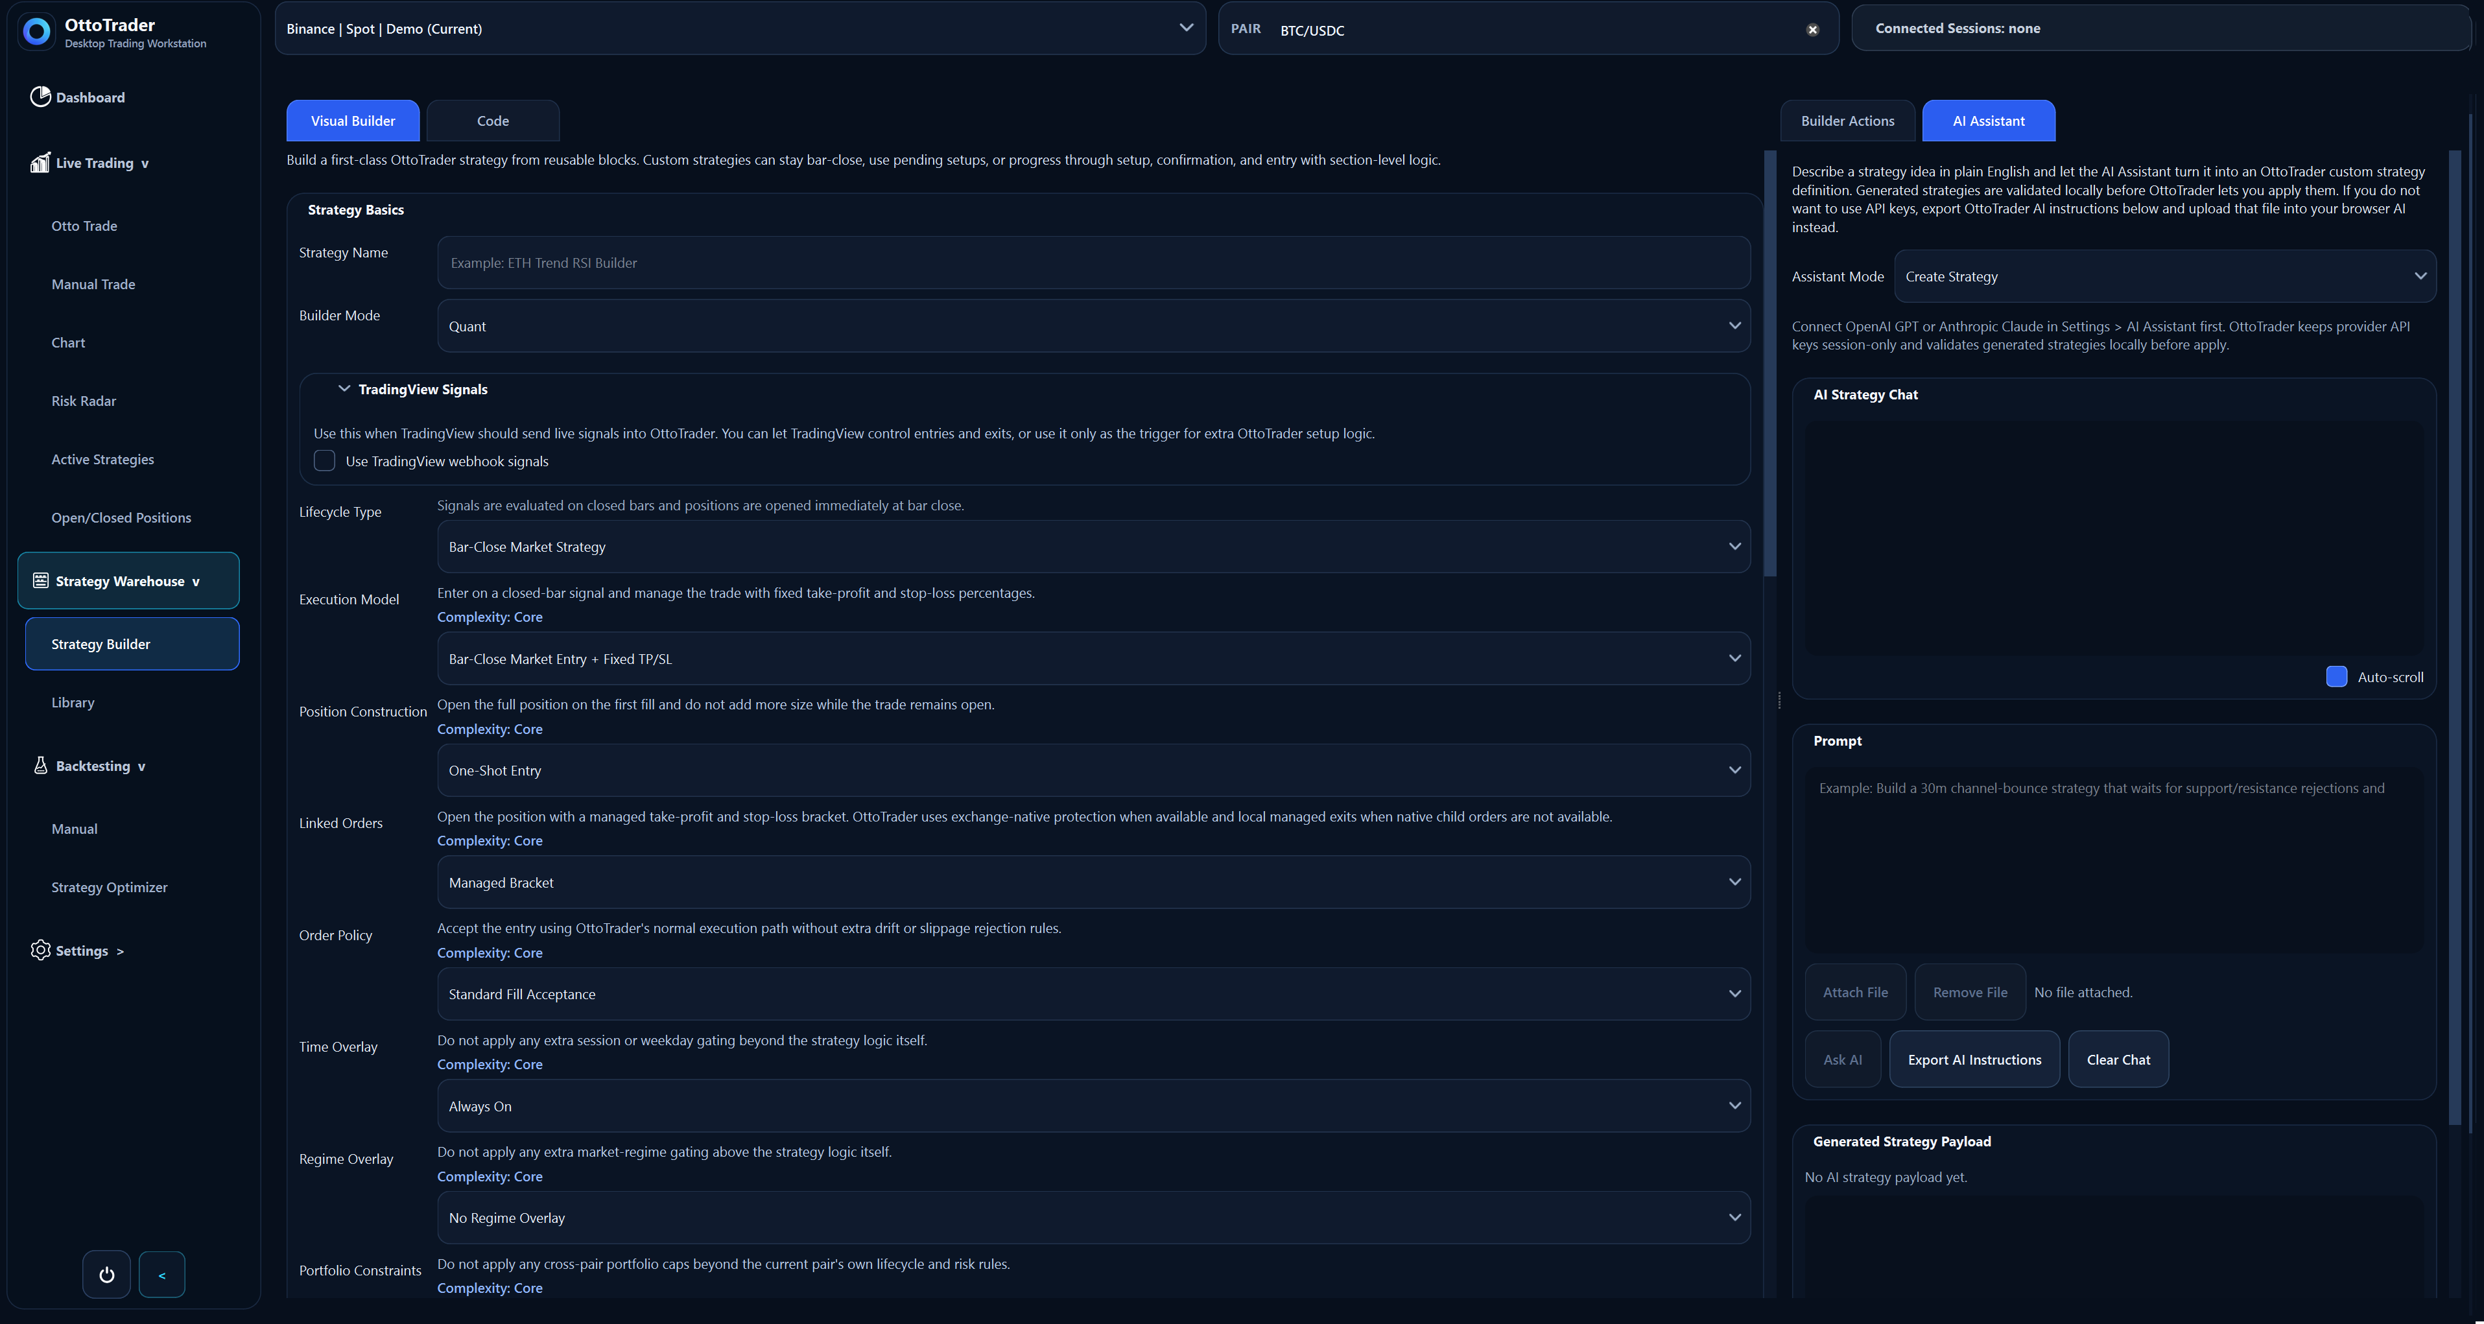Click the 'Portfolio Constraints' label

(360, 1270)
